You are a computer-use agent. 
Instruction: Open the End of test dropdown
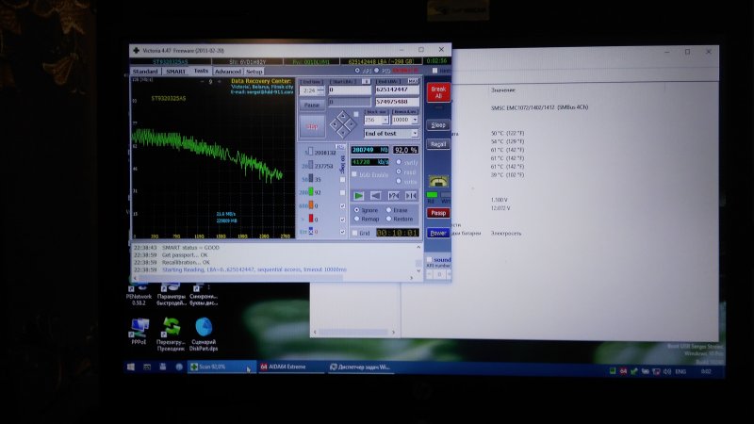(x=391, y=133)
